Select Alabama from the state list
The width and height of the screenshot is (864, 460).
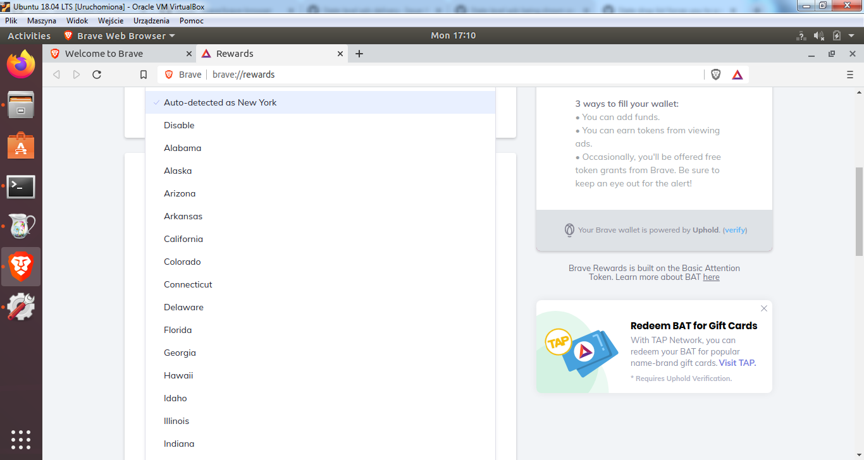point(320,148)
